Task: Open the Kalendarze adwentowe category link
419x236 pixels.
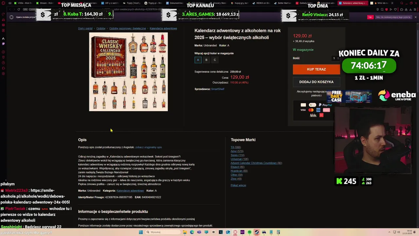Action: 130,191
